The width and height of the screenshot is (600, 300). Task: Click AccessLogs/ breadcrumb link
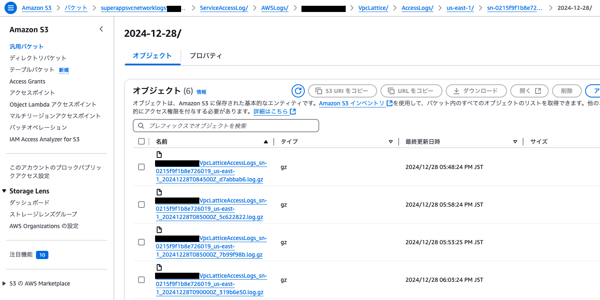click(418, 8)
